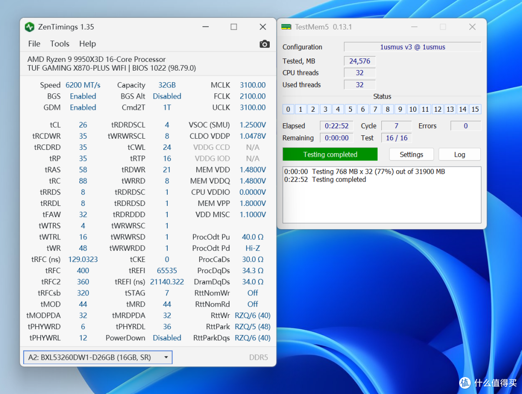Click the TestMem5 memory chip icon
This screenshot has height=394, width=522.
(286, 27)
